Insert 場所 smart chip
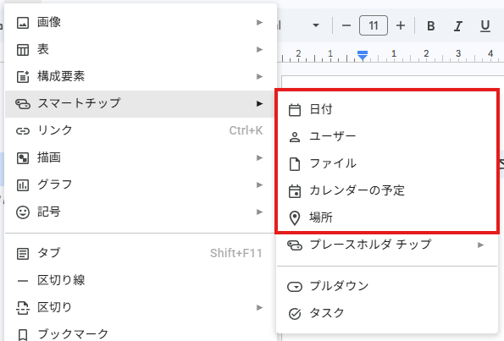This screenshot has height=341, width=504. (x=387, y=218)
